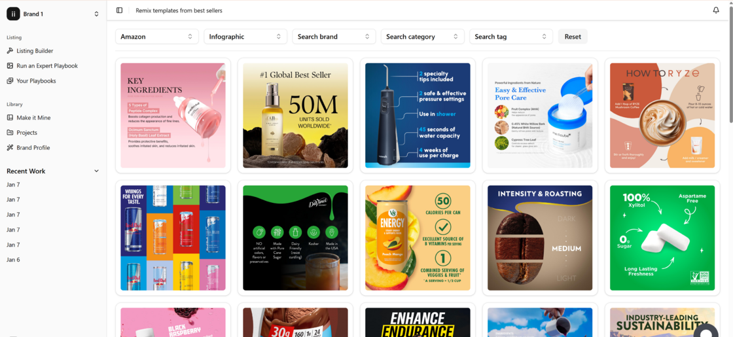The image size is (733, 337).
Task: Open the Infographic type dropdown
Action: pos(245,37)
